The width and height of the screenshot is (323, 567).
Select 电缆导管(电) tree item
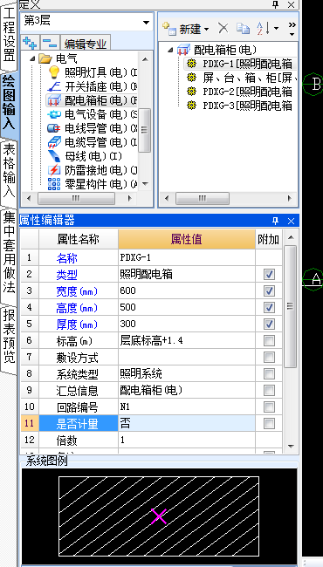click(92, 141)
